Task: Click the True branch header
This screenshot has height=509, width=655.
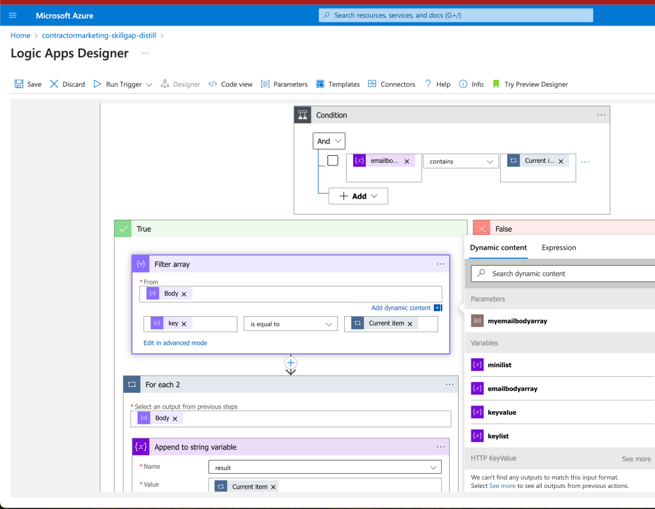Action: tap(291, 229)
